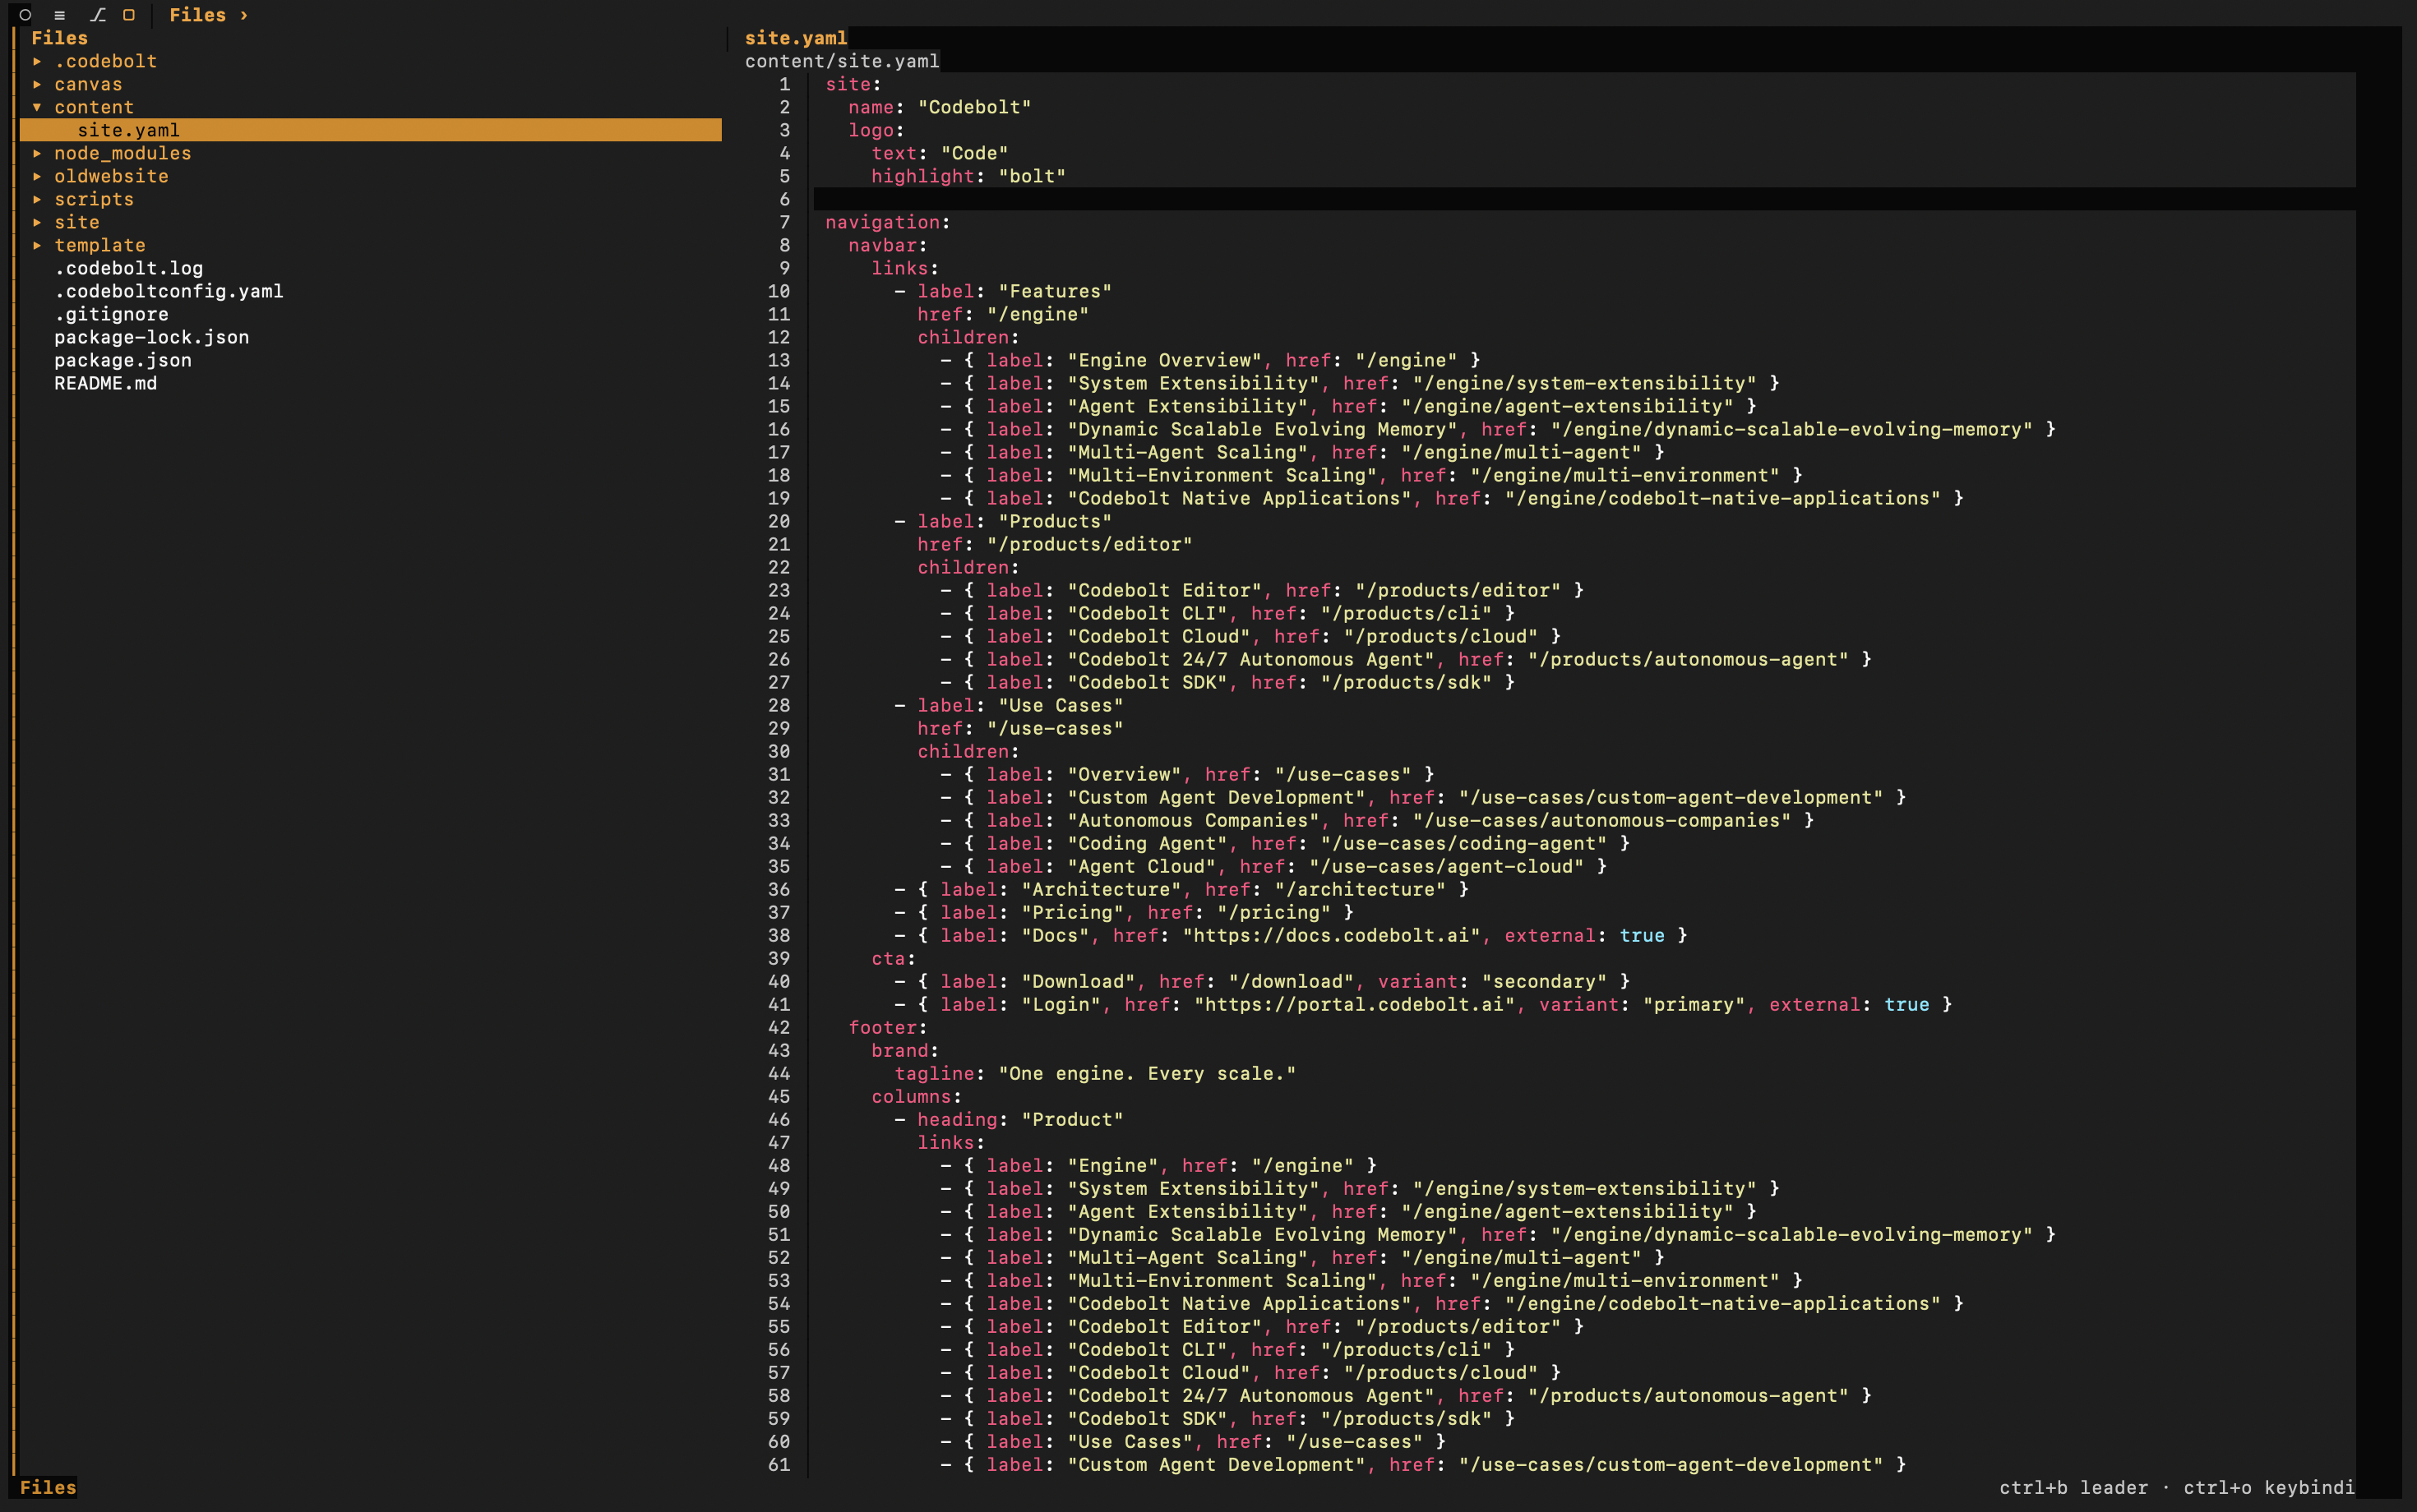Open the hamburger lines icon in the top bar
The height and width of the screenshot is (1512, 2417).
point(60,15)
